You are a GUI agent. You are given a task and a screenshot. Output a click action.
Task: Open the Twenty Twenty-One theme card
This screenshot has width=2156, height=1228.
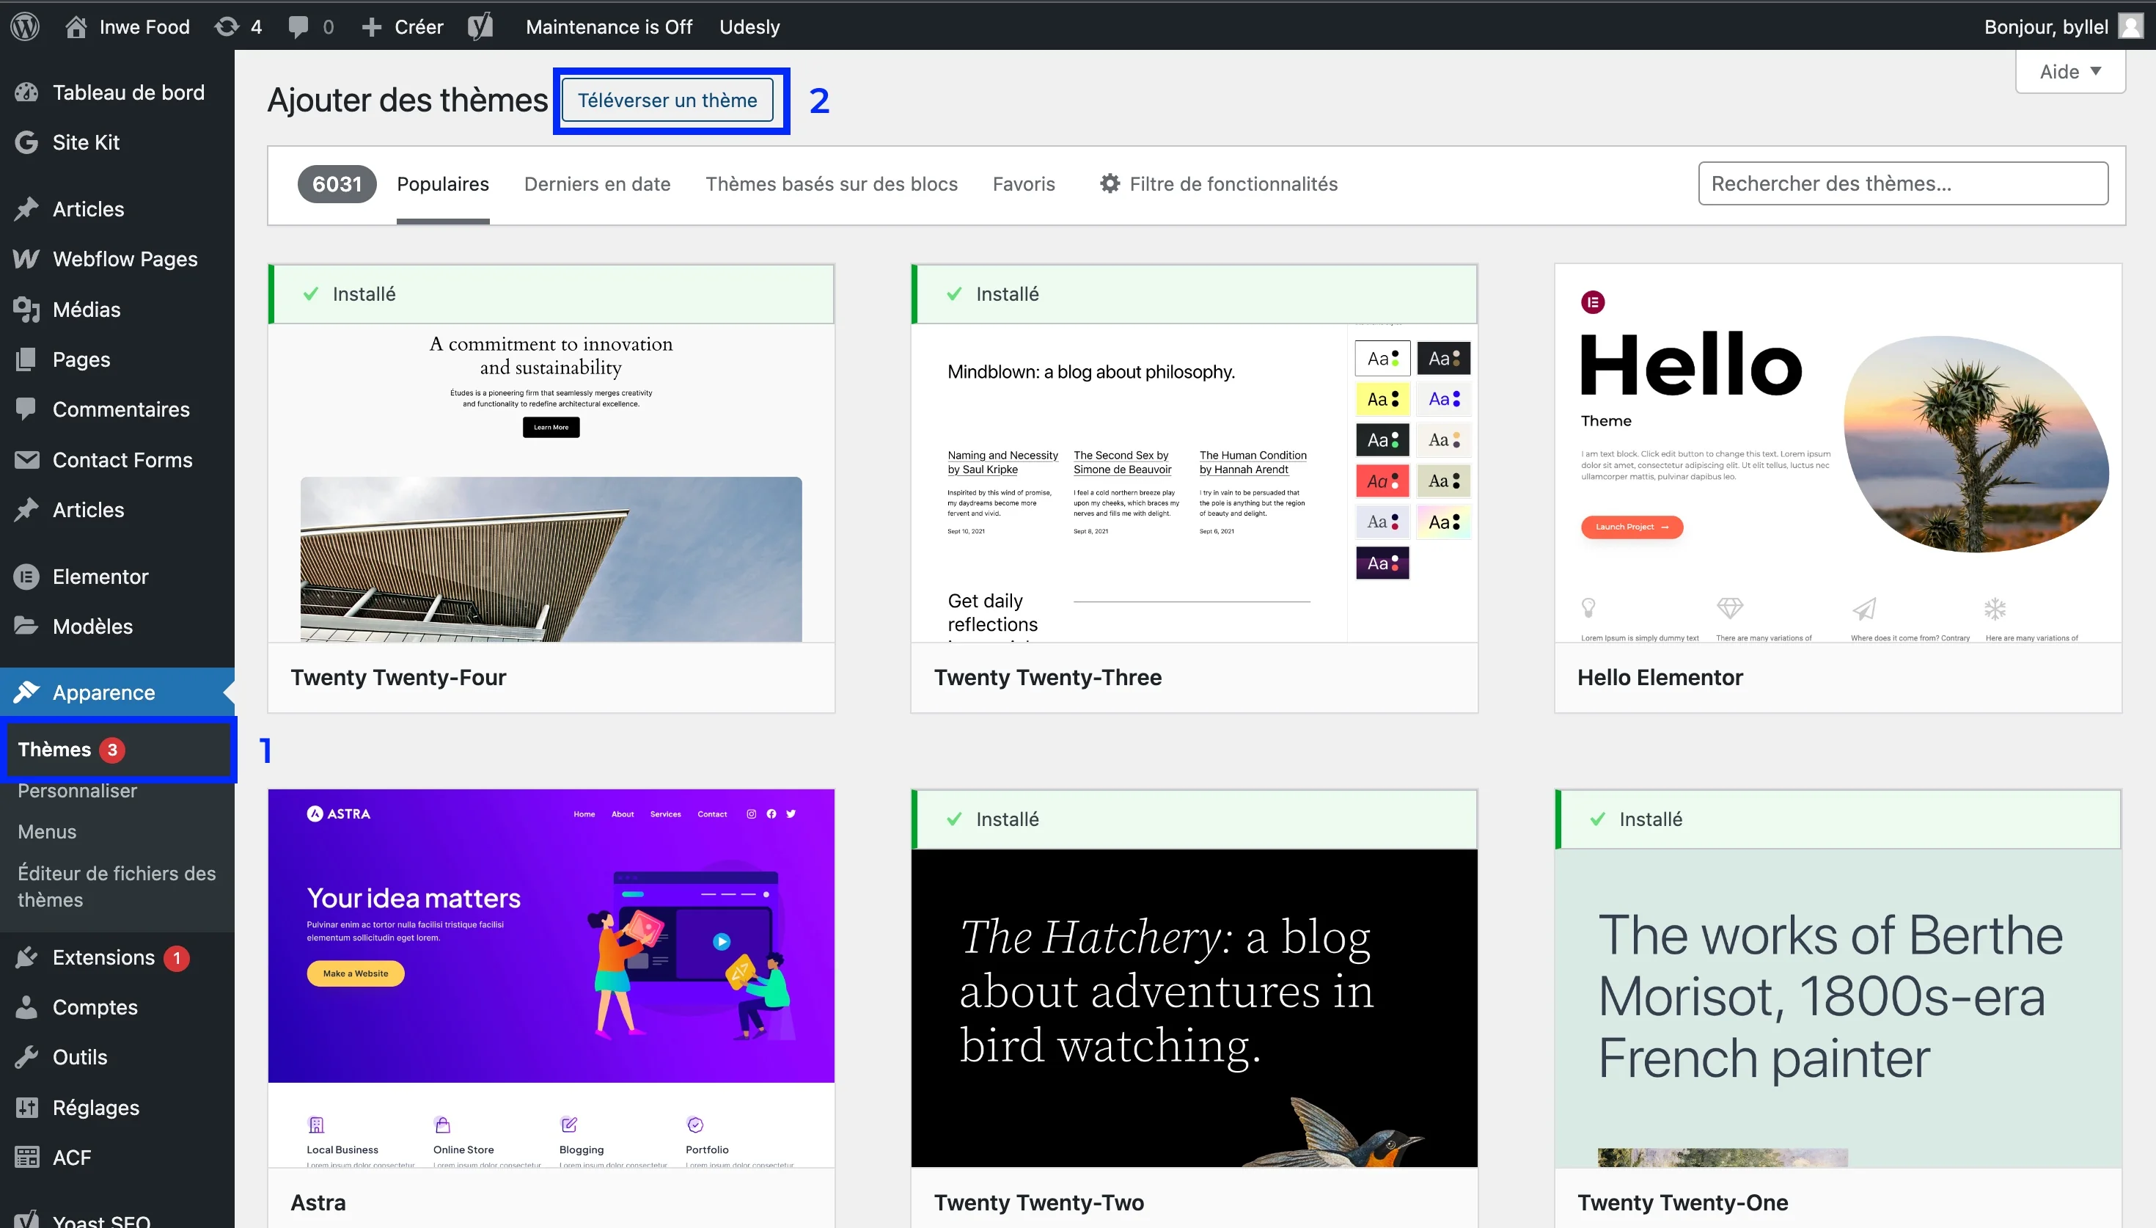pyautogui.click(x=1838, y=1008)
